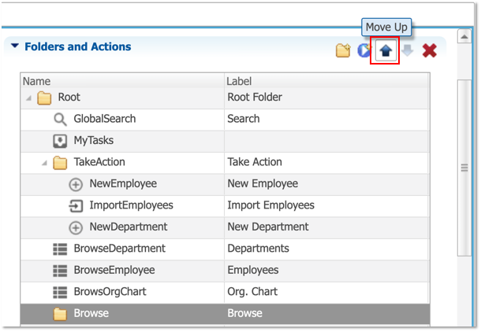Collapse the TakeAction folder node
This screenshot has height=332, width=481.
pos(44,163)
